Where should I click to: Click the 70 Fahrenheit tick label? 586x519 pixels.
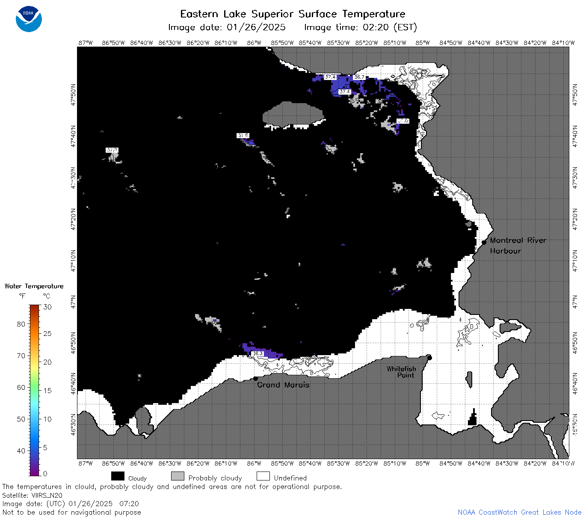21,356
